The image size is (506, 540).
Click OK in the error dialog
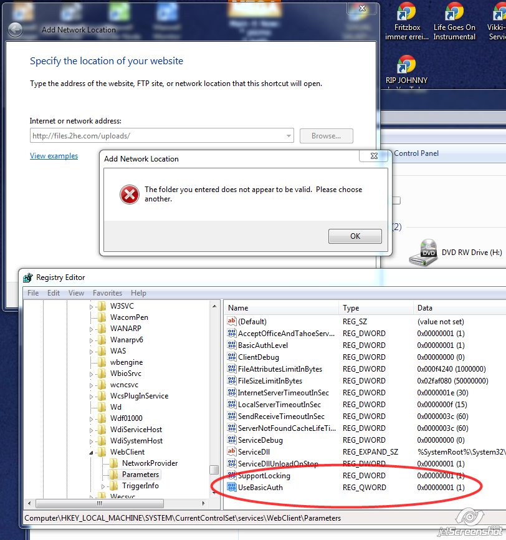tap(355, 236)
